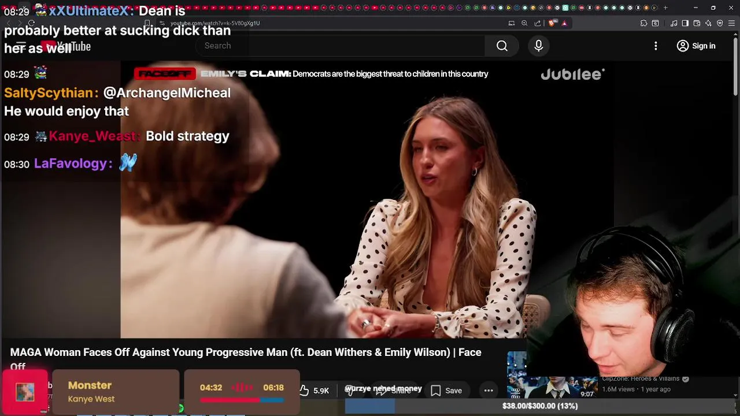The width and height of the screenshot is (740, 416).
Task: Open the media playlist music note icon
Action: coord(674,23)
